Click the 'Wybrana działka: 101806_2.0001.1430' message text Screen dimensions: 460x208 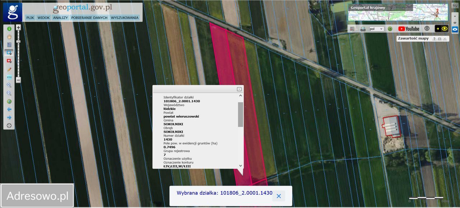[x=224, y=193]
